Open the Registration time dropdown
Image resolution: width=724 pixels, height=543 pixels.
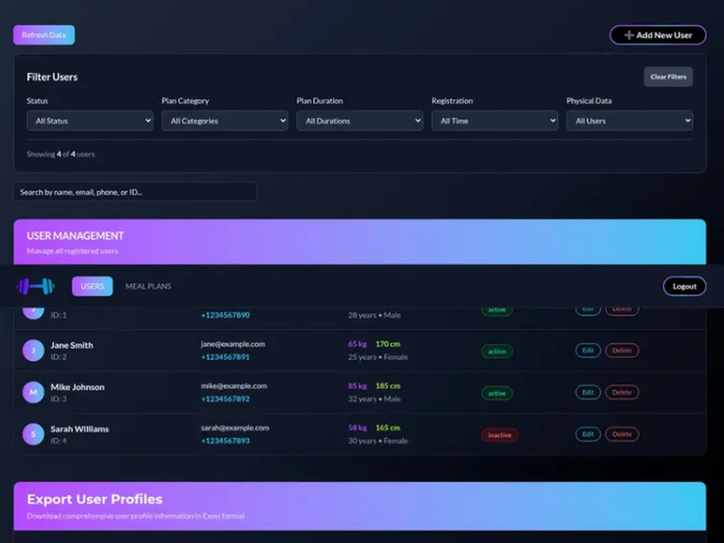coord(494,120)
